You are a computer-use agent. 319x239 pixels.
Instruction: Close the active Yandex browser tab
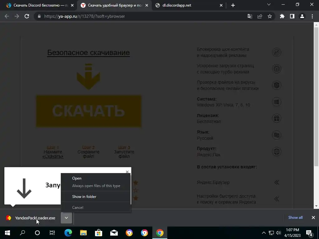147,6
